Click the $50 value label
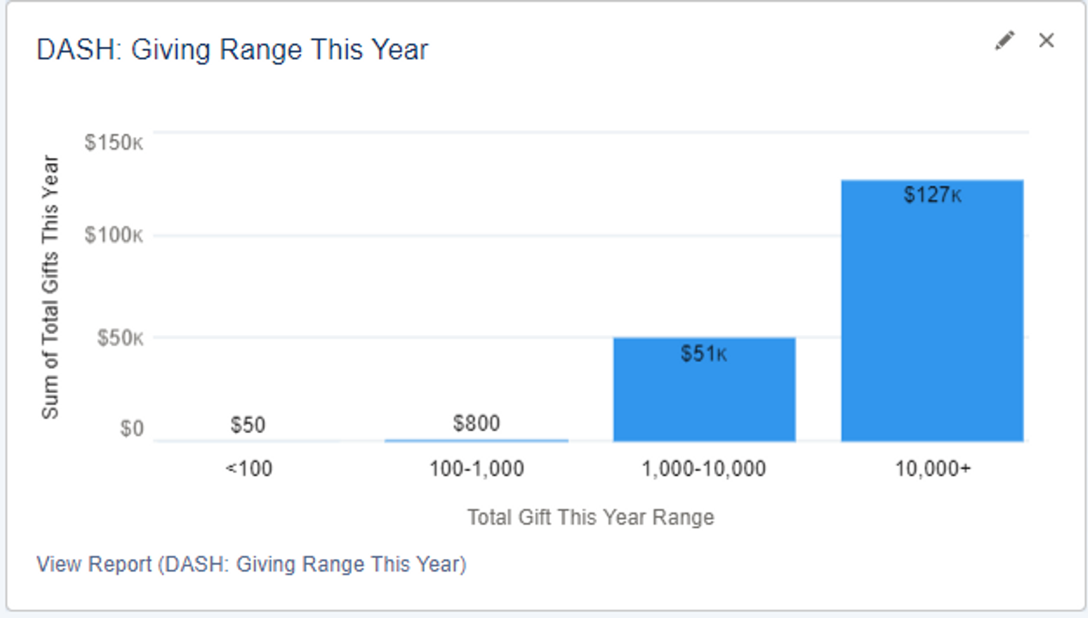Image resolution: width=1088 pixels, height=618 pixels. click(x=248, y=425)
